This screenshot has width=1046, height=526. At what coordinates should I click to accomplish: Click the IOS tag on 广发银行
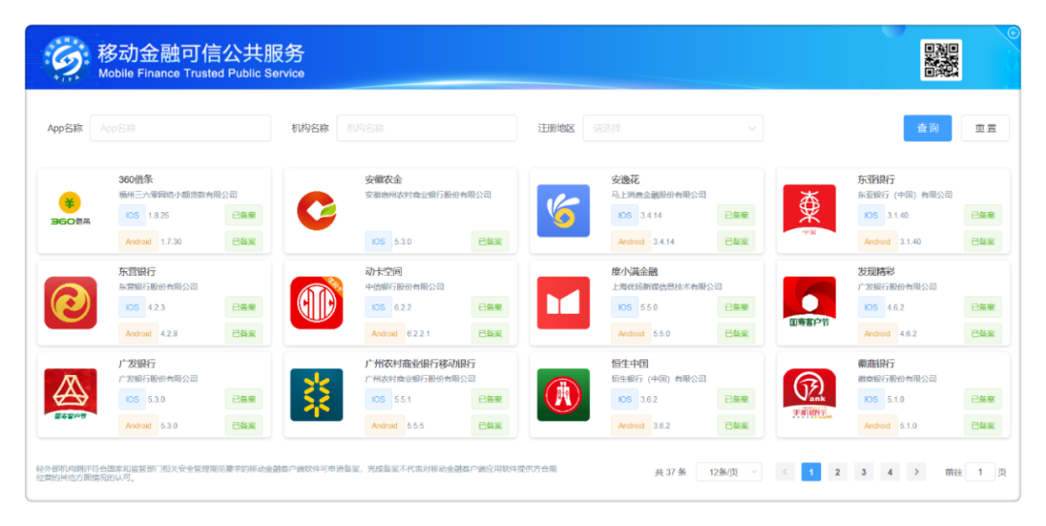point(132,399)
